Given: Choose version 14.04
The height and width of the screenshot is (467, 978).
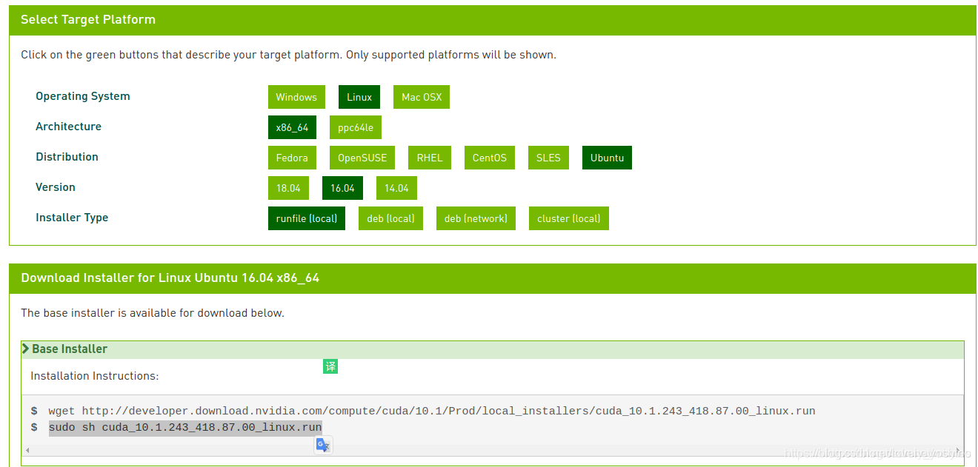Looking at the screenshot, I should click(x=396, y=188).
